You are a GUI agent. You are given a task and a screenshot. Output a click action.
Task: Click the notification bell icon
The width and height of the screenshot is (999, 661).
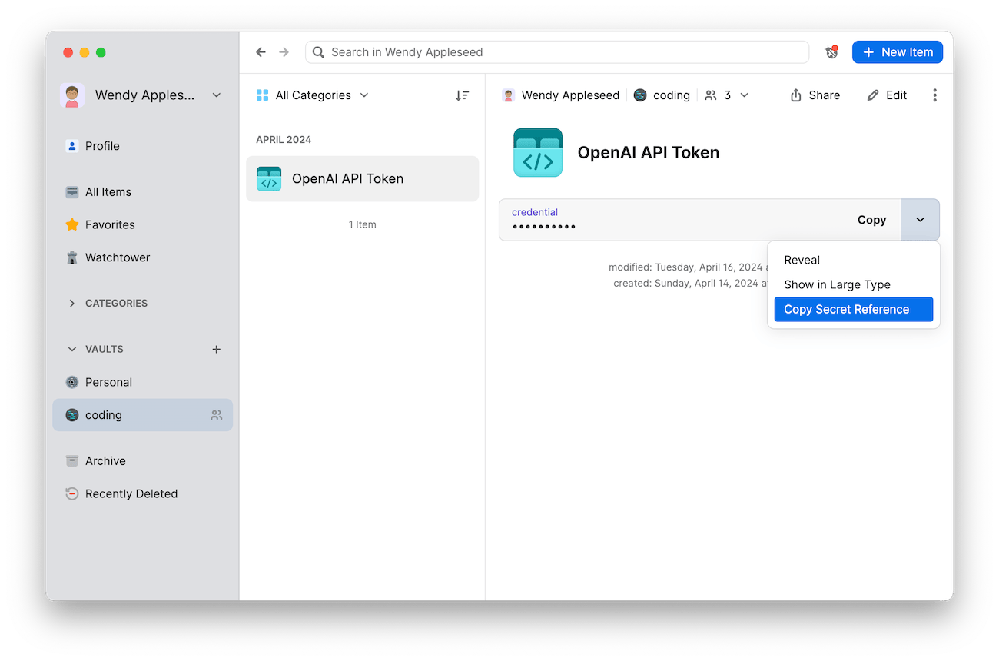click(x=832, y=51)
